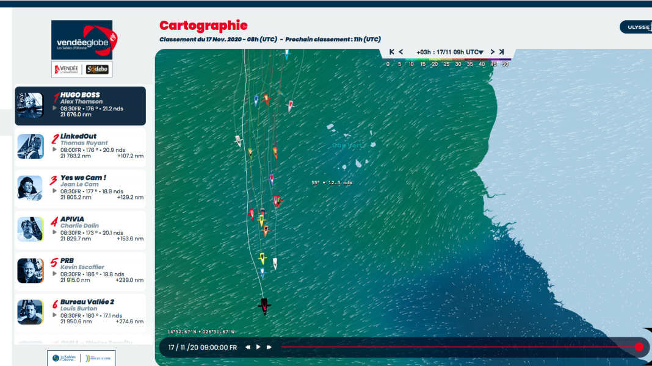The height and width of the screenshot is (366, 652).
Task: Rewind the race timeline playback
Action: coord(248,347)
